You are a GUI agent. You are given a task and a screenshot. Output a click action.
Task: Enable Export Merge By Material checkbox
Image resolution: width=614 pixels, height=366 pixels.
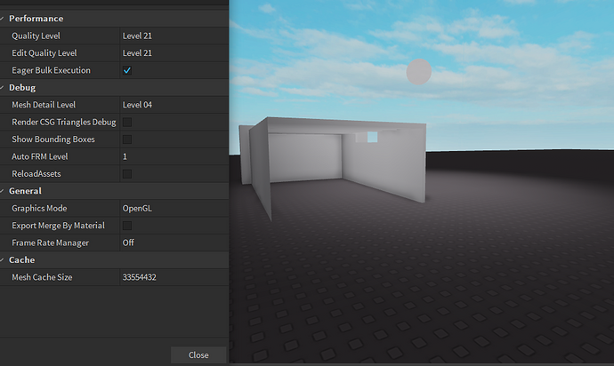(127, 226)
